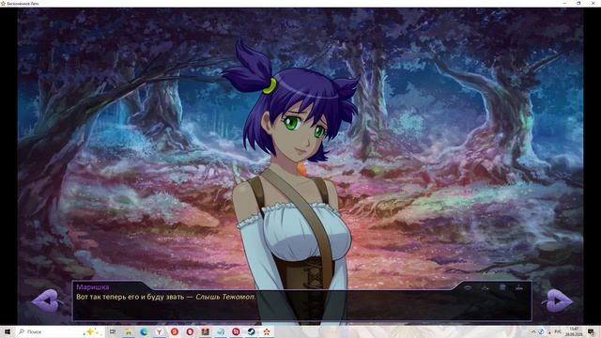Switch to the game's taskbar icon

coord(267,331)
